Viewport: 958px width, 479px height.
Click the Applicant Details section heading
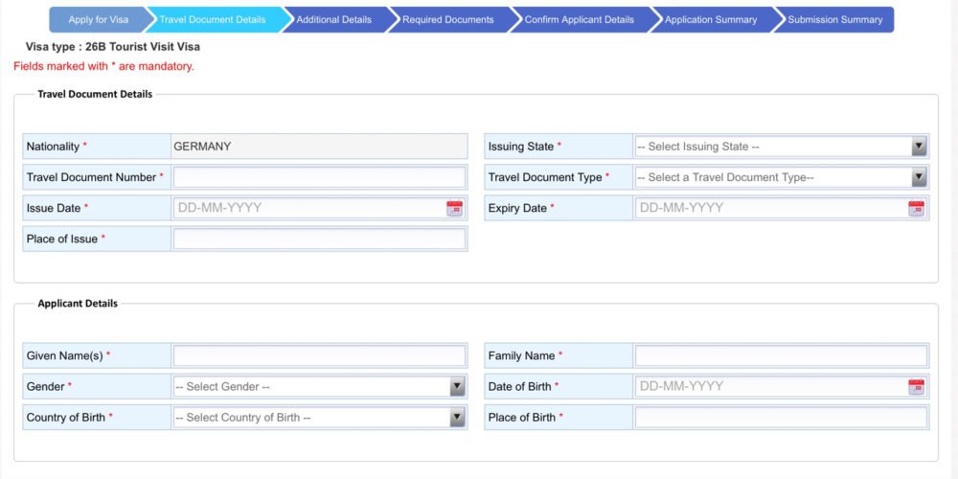(78, 303)
